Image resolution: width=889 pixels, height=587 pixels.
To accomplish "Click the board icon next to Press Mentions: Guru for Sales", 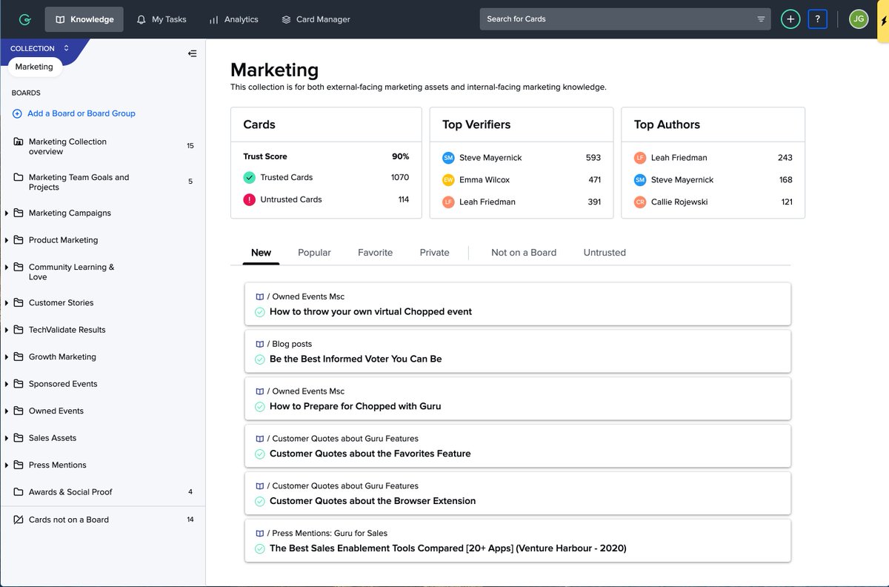I will (x=260, y=533).
